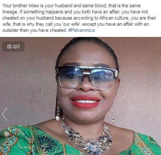Click the sunglasses bridge between the lenses
161x155 pixels.
86,72
